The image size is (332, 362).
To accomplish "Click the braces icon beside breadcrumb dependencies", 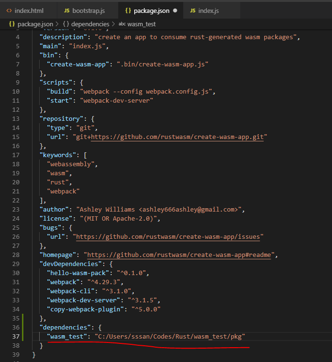I will (65, 23).
